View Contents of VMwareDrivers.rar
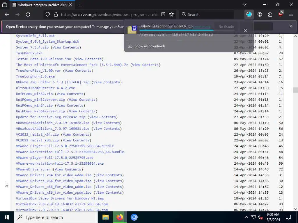 (x=68, y=169)
